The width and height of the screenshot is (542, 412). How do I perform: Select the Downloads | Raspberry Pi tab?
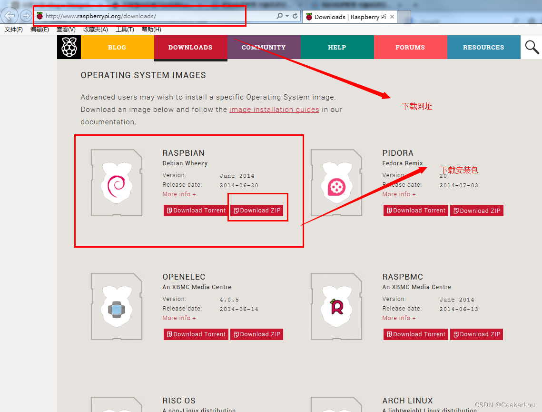coord(350,17)
